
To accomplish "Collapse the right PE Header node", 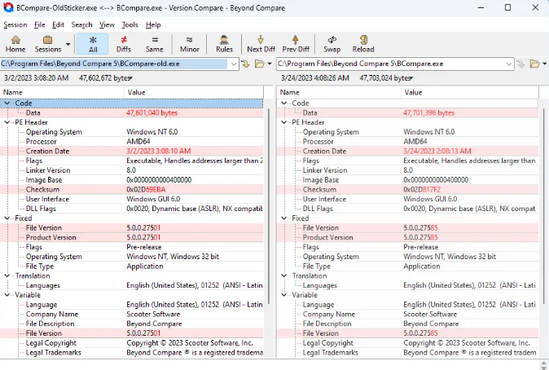I will [x=284, y=122].
